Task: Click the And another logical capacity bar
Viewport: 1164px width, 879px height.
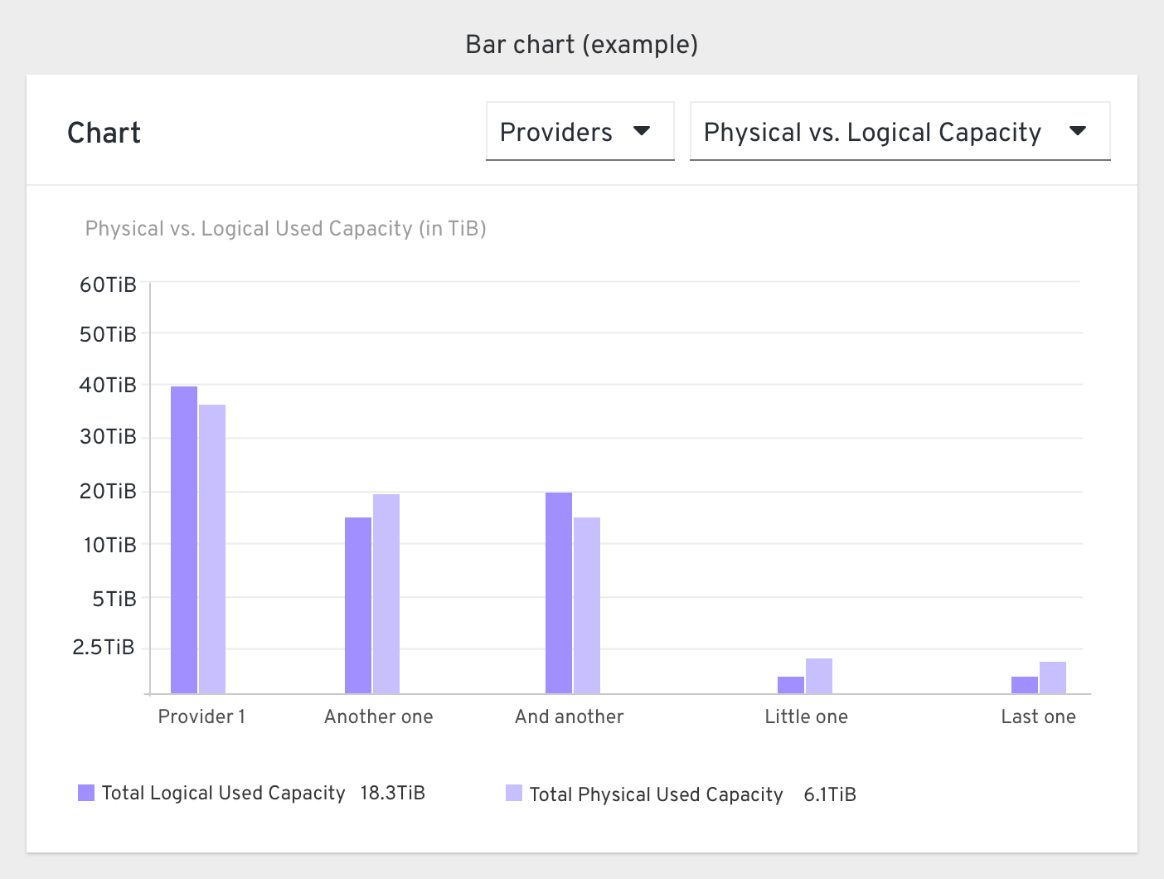Action: point(559,593)
